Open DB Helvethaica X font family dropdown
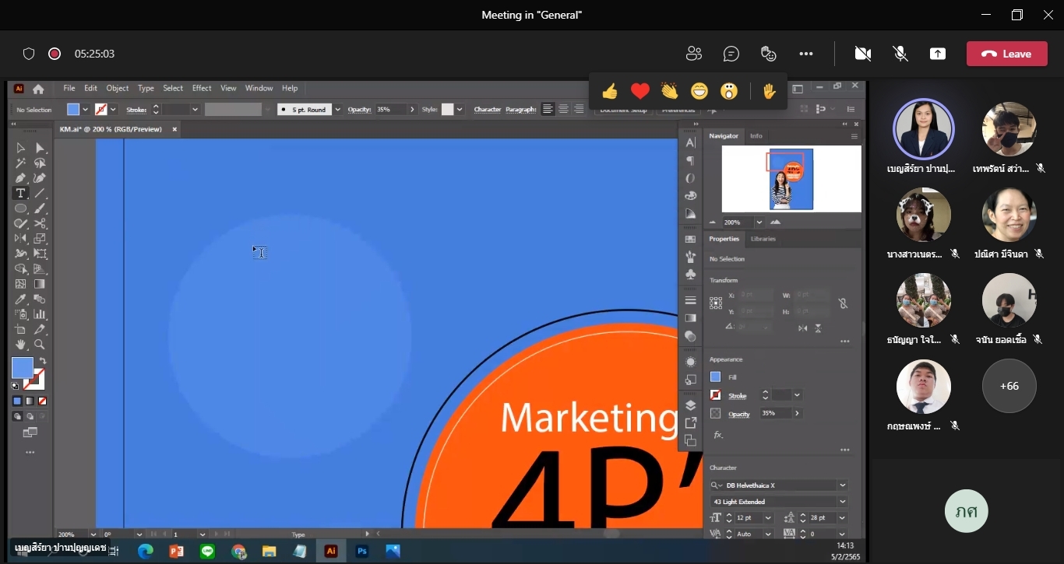Viewport: 1064px width, 564px height. point(842,485)
